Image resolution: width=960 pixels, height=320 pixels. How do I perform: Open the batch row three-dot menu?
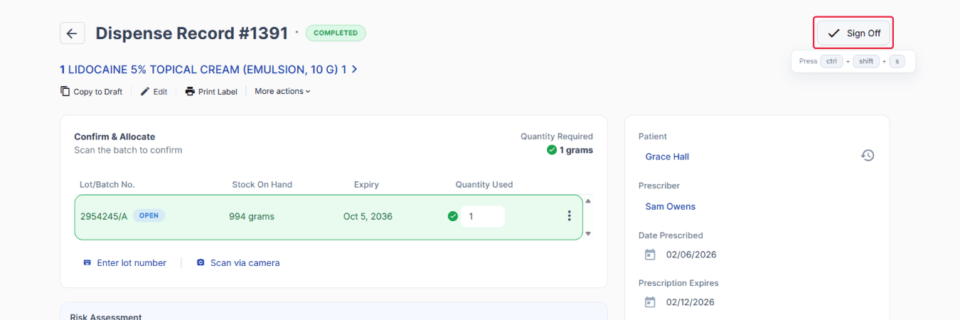pyautogui.click(x=569, y=216)
